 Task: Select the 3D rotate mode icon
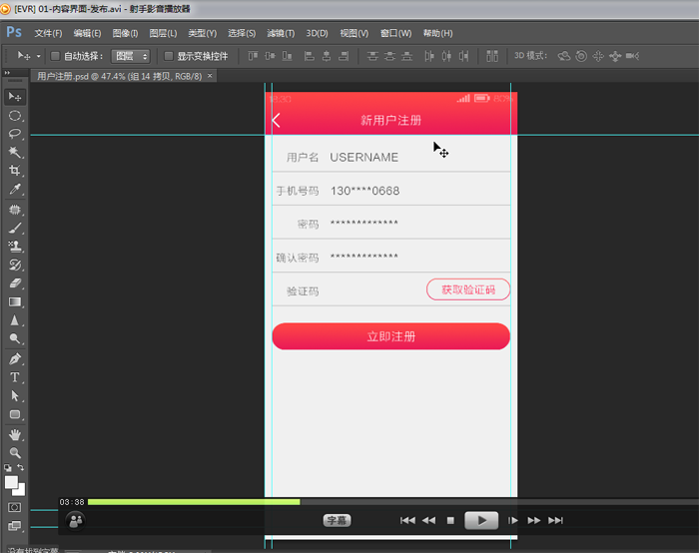[564, 56]
